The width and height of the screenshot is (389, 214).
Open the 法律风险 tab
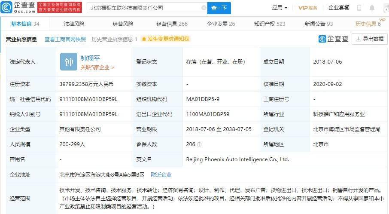74,24
